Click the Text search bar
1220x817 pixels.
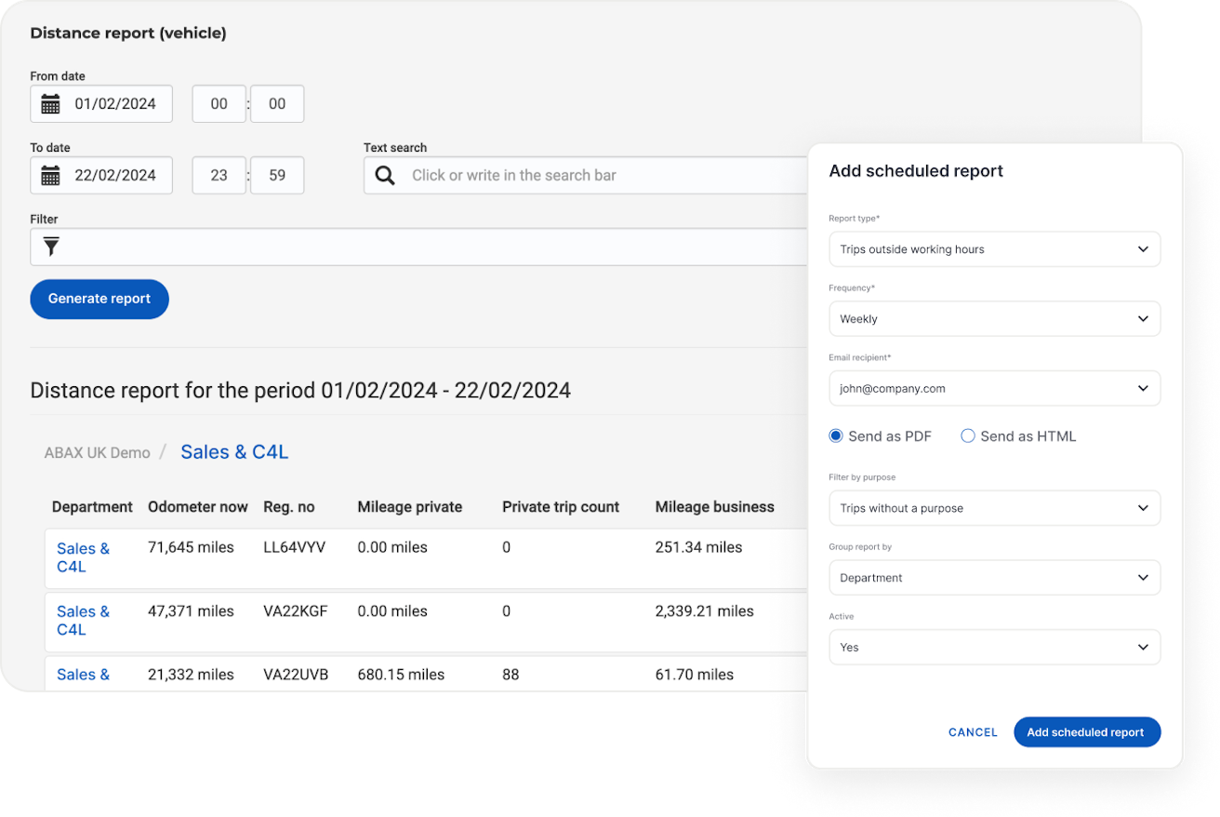(586, 175)
